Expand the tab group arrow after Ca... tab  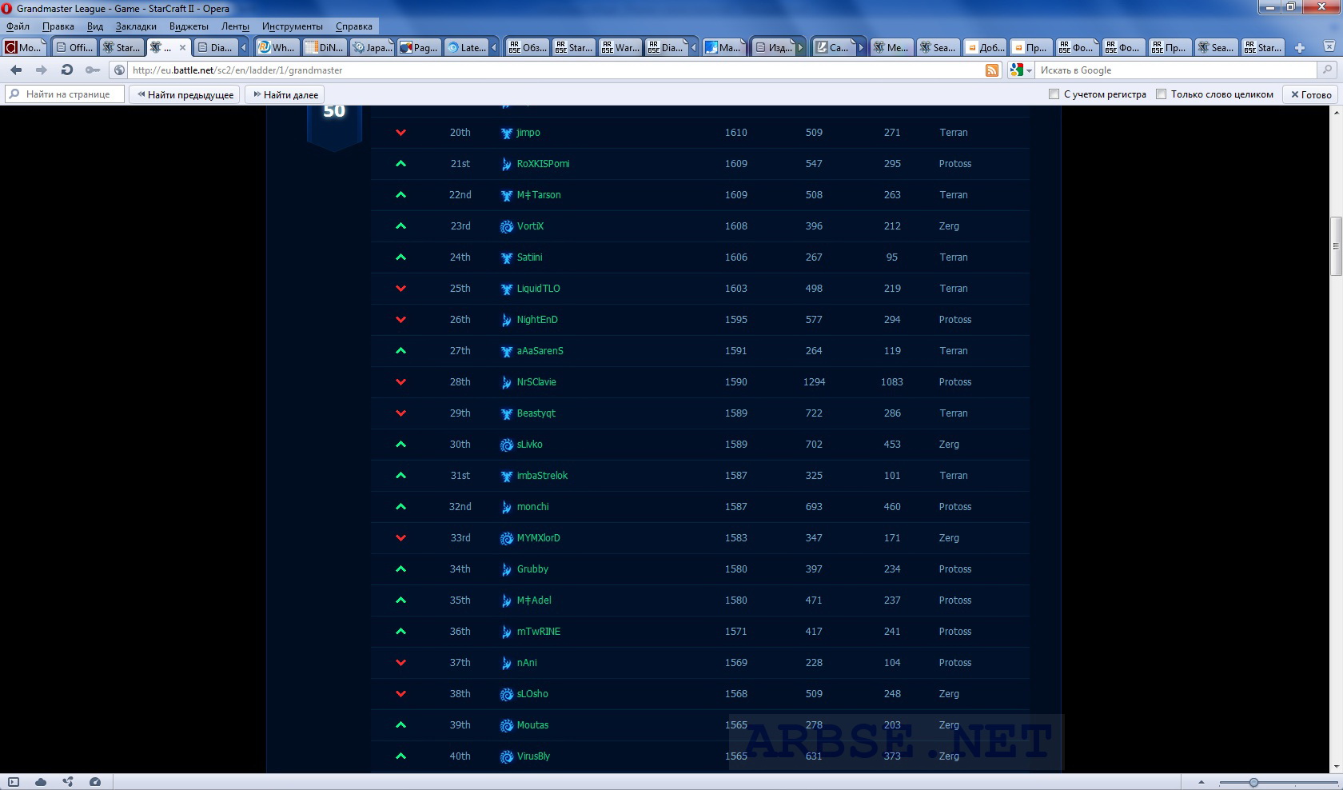pos(861,48)
